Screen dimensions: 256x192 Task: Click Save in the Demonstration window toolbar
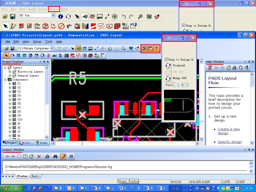coord(12,48)
